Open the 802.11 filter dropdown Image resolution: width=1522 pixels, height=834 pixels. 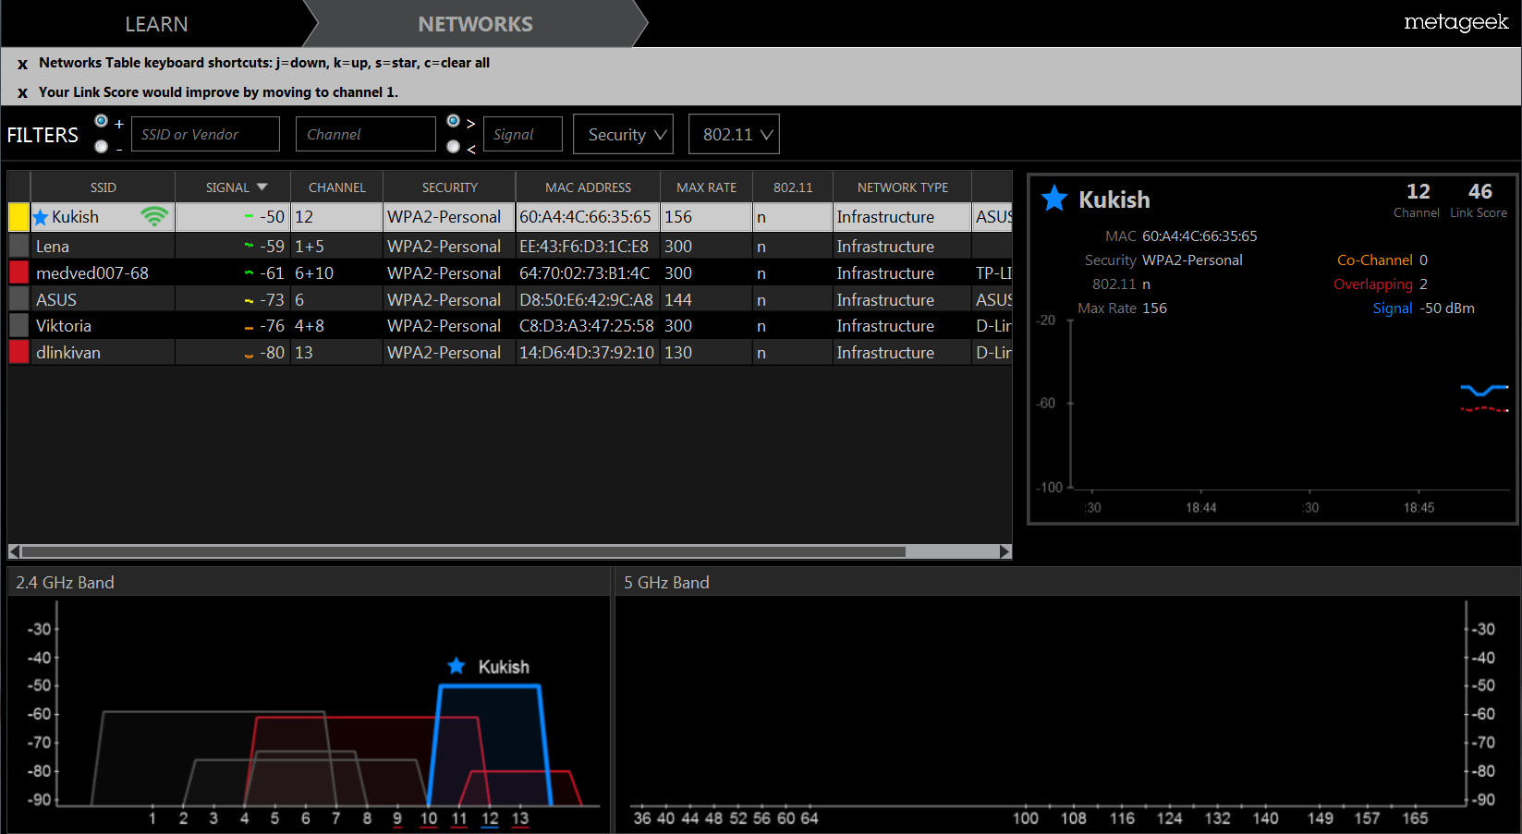coord(734,135)
